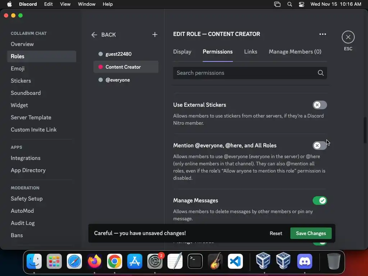Open the Discord menu in the menu bar
This screenshot has width=368, height=276.
click(28, 4)
